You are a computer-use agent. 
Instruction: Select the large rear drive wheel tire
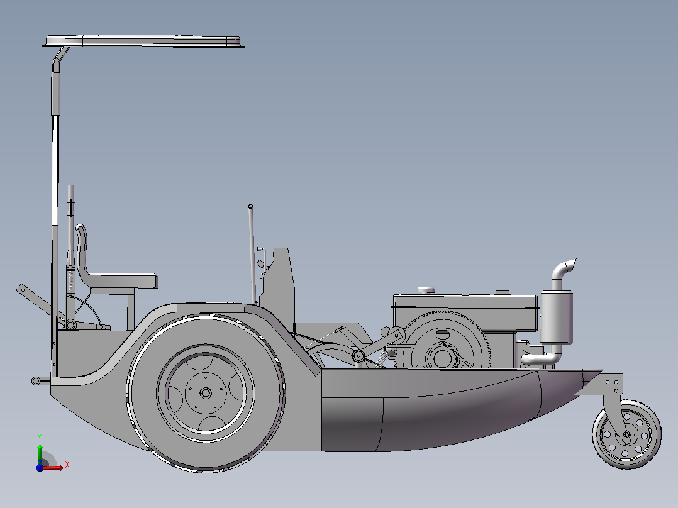pos(206,392)
